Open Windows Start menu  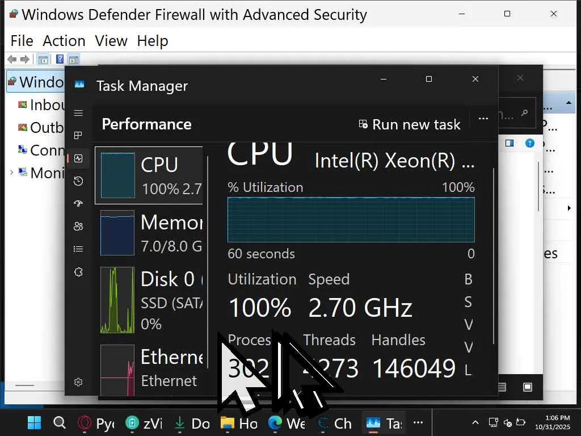tap(34, 423)
